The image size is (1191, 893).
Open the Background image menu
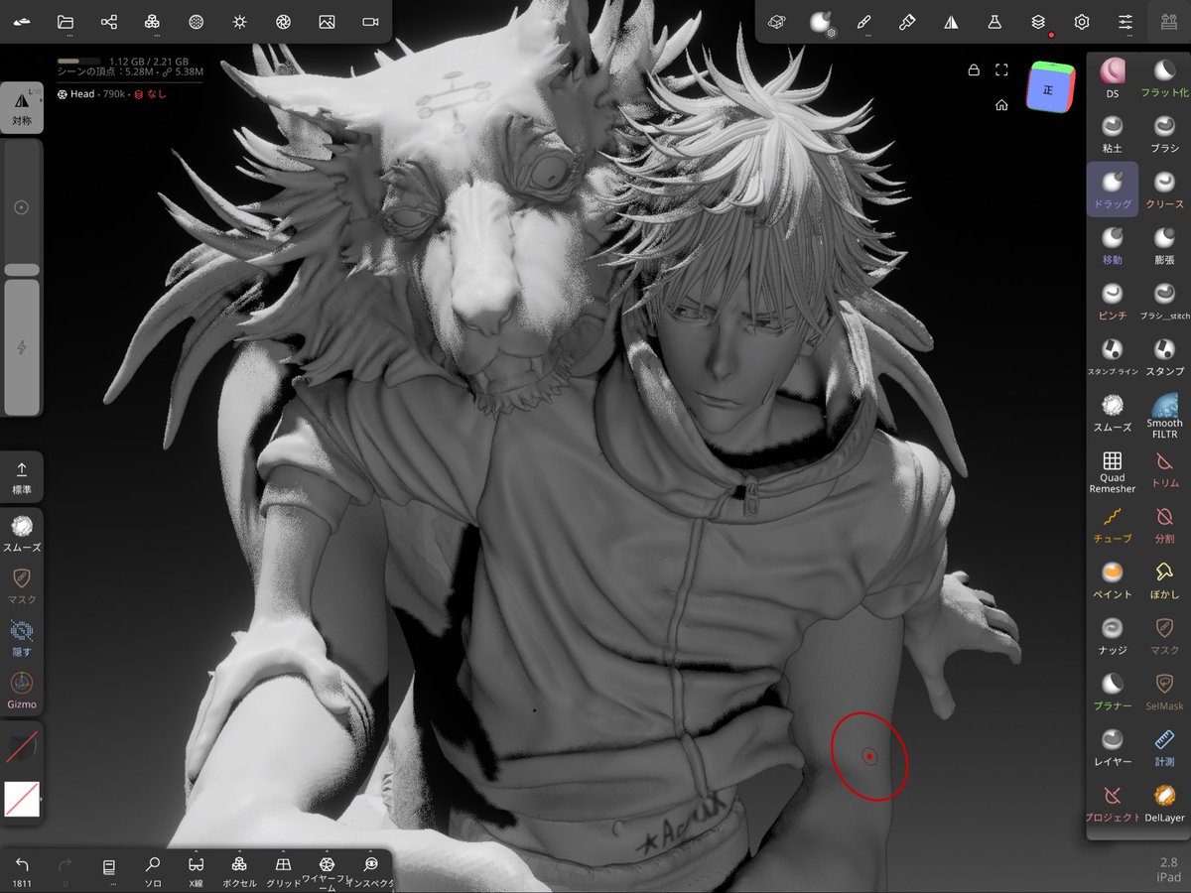327,22
